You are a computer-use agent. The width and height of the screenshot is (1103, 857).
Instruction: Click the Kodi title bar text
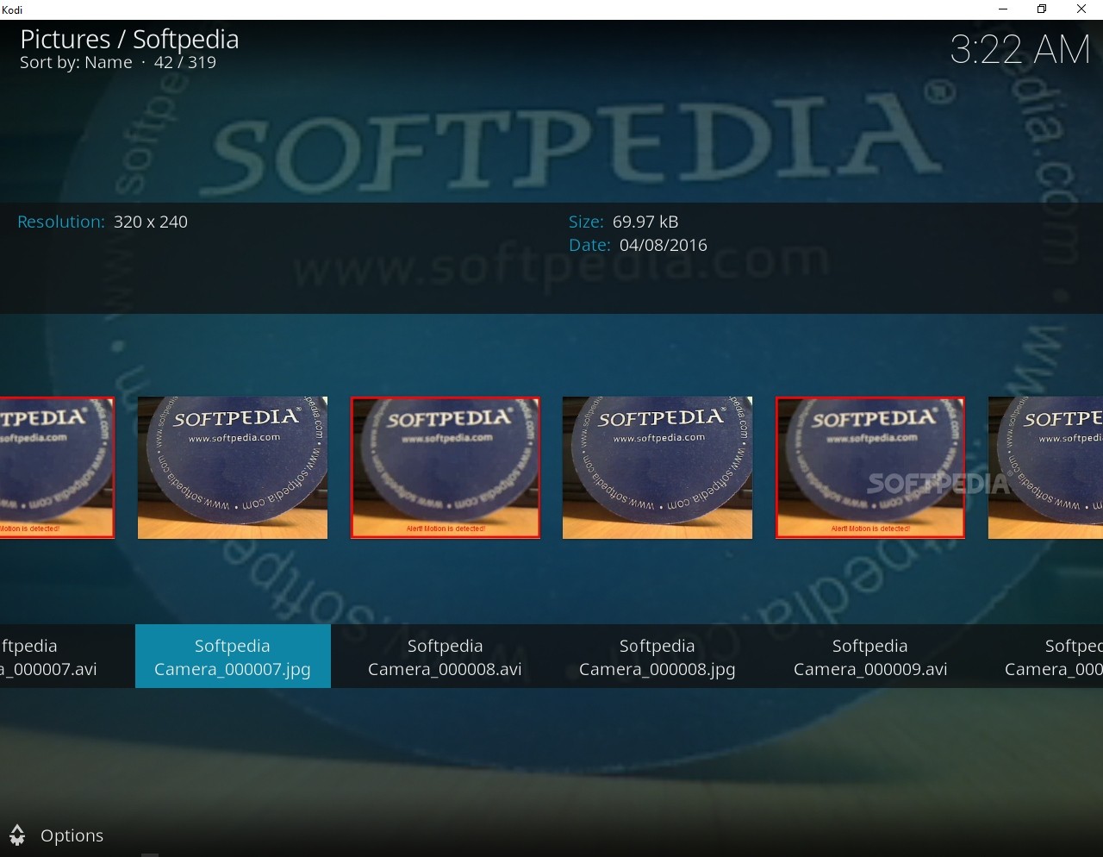coord(12,9)
